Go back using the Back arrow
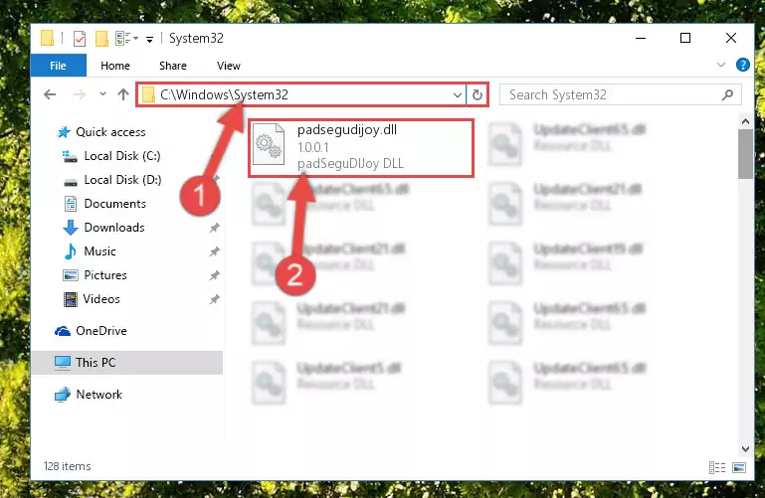 (50, 94)
